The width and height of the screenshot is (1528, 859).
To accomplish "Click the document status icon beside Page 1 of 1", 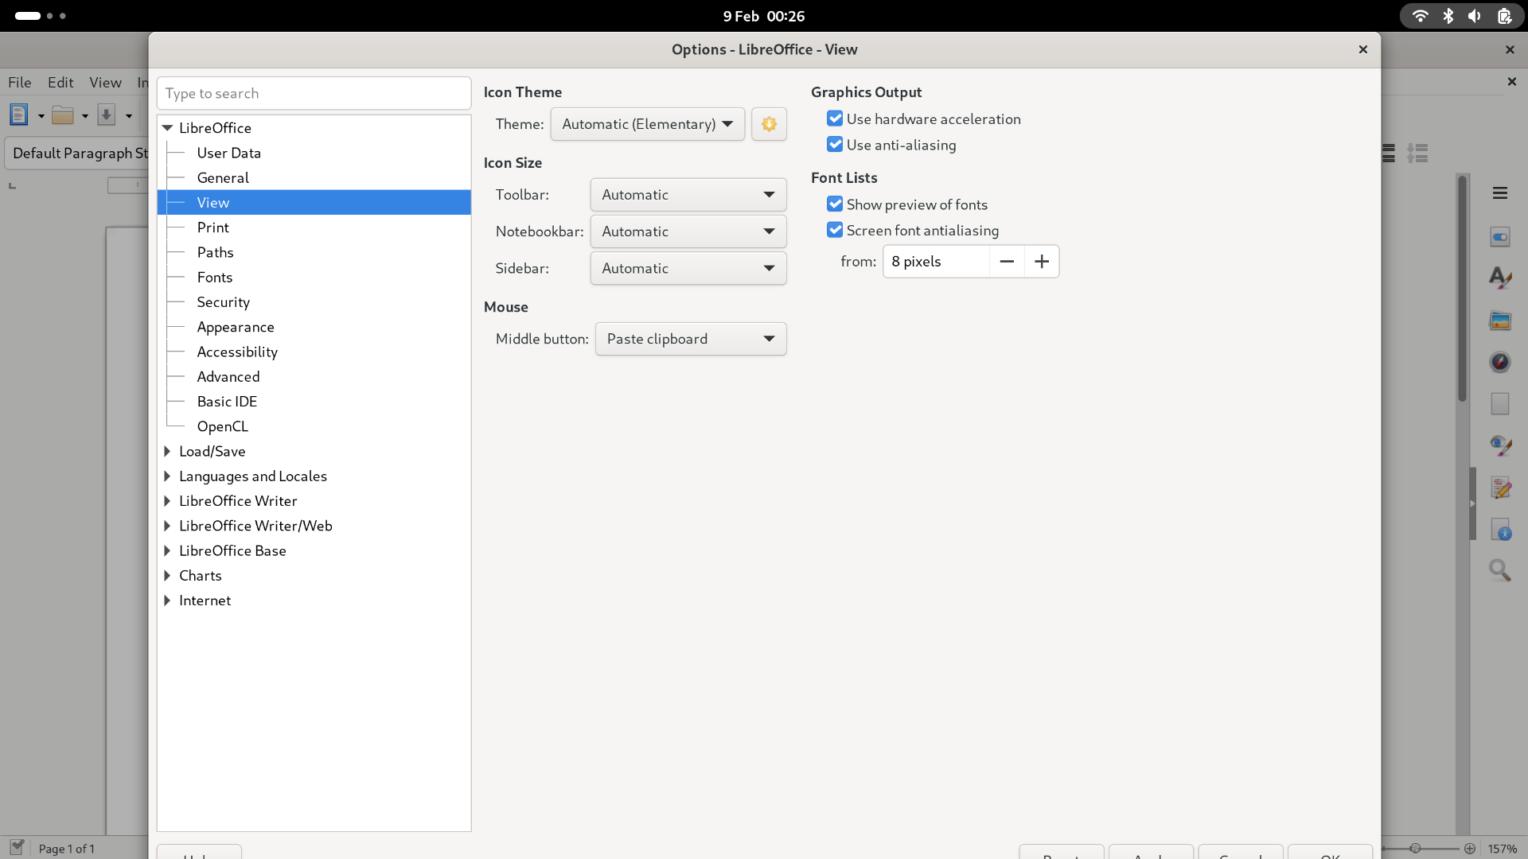I will (17, 847).
